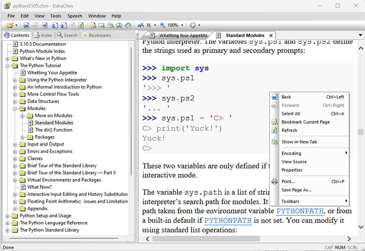The width and height of the screenshot is (365, 251).
Task: Select The dir() Function tree item
Action: 54,130
